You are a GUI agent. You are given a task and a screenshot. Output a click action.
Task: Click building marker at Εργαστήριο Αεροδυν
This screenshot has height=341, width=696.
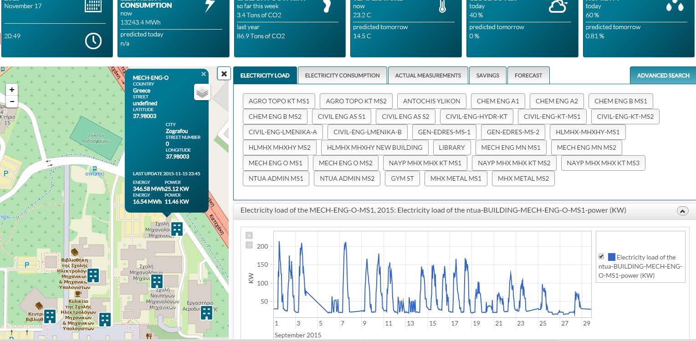coord(207,312)
